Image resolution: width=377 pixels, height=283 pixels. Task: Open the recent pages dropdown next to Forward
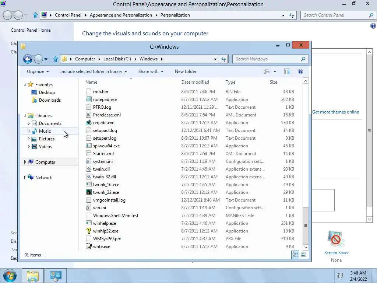tap(46, 59)
